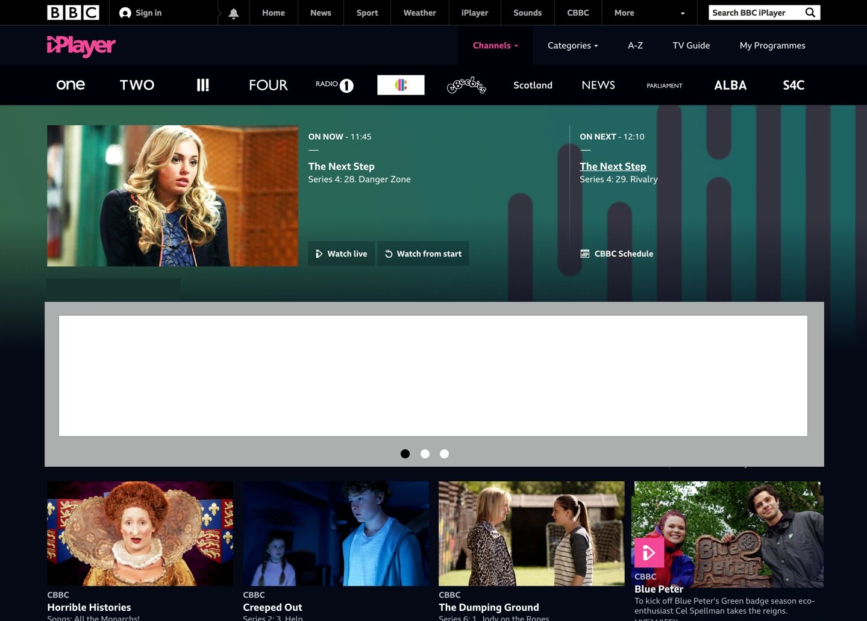Click the pink iPlayer logo
Viewport: 867px width, 621px height.
[x=81, y=46]
